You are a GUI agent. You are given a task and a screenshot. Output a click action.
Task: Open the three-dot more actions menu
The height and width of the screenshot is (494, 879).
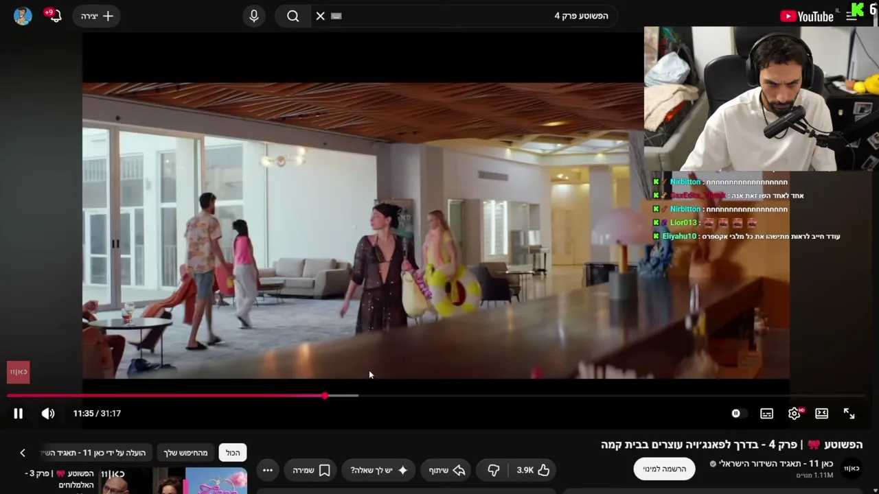268,470
